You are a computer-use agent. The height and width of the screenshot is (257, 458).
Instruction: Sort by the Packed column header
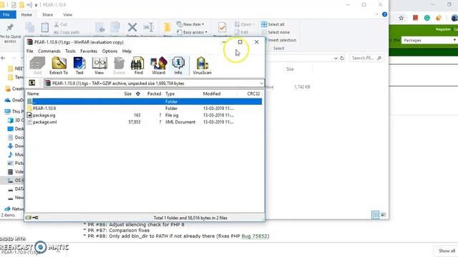pos(154,94)
